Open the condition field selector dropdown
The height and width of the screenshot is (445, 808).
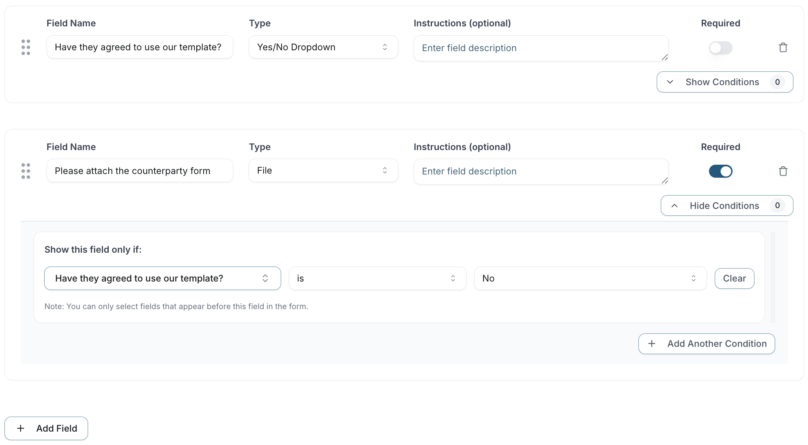click(162, 278)
